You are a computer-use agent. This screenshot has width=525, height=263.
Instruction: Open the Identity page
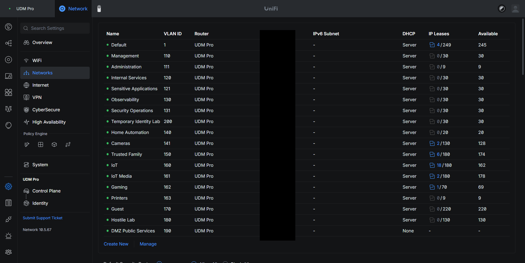(x=55, y=203)
